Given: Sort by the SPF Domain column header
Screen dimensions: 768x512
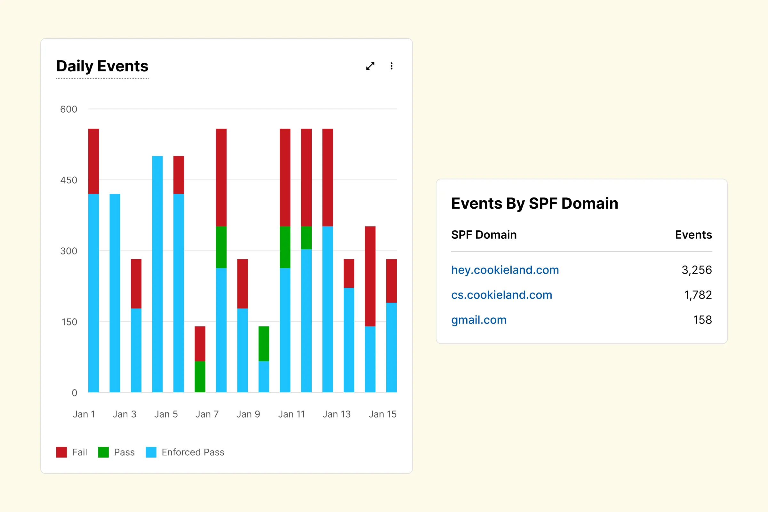Looking at the screenshot, I should pyautogui.click(x=484, y=235).
